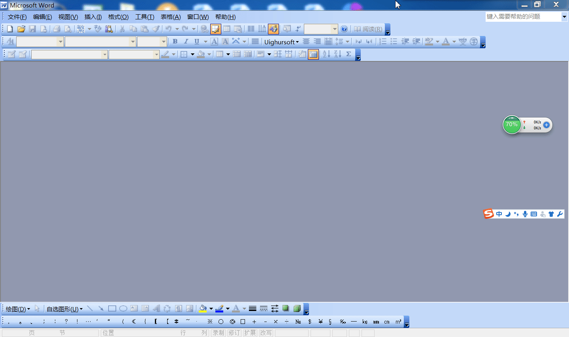Click the Center alignment icon
The height and width of the screenshot is (337, 569).
(306, 42)
